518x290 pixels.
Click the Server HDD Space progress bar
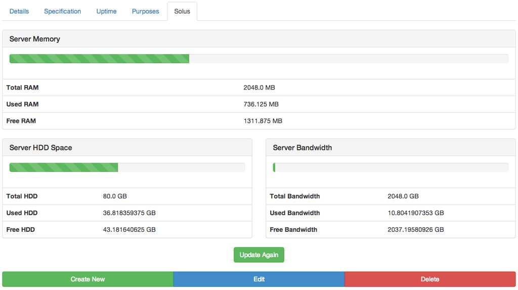(x=127, y=168)
